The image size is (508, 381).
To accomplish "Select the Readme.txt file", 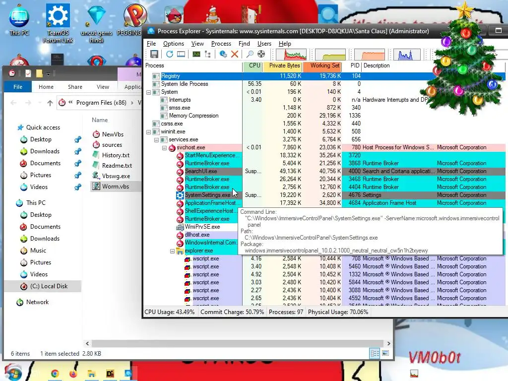I will pos(117,166).
